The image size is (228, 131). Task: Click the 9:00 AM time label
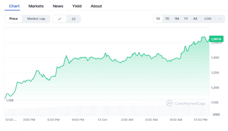(x=176, y=120)
